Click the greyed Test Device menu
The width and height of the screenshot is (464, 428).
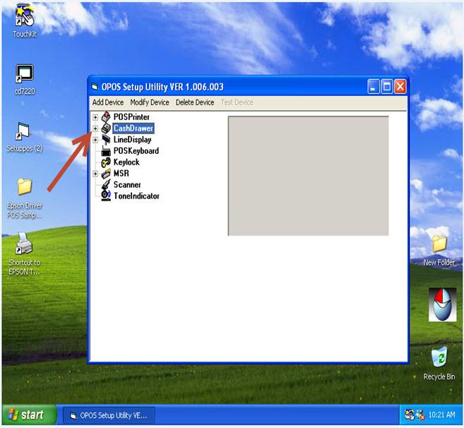(x=237, y=102)
